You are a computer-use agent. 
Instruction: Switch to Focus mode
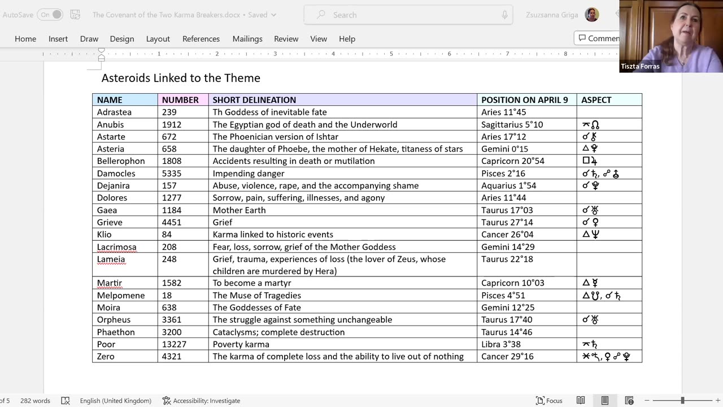[x=549, y=401]
